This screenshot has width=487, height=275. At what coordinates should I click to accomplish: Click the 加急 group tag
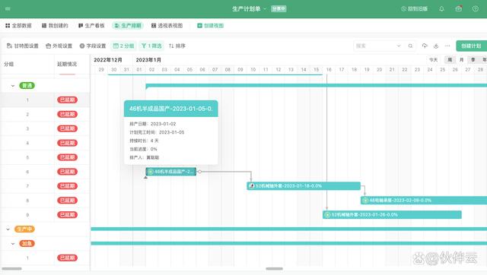tap(27, 244)
